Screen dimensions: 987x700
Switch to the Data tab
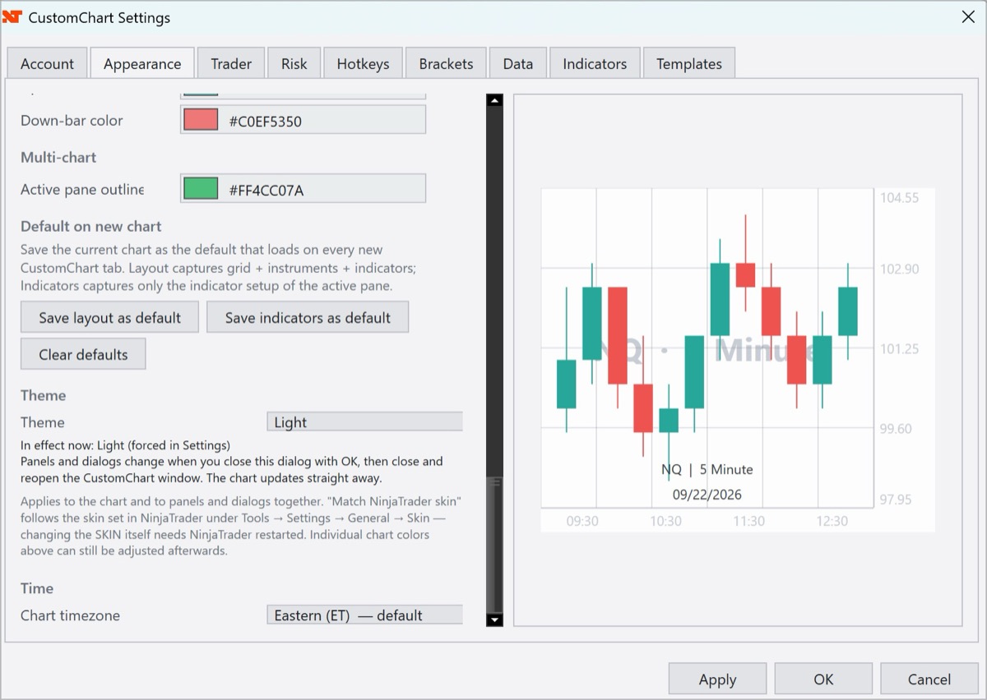click(518, 64)
